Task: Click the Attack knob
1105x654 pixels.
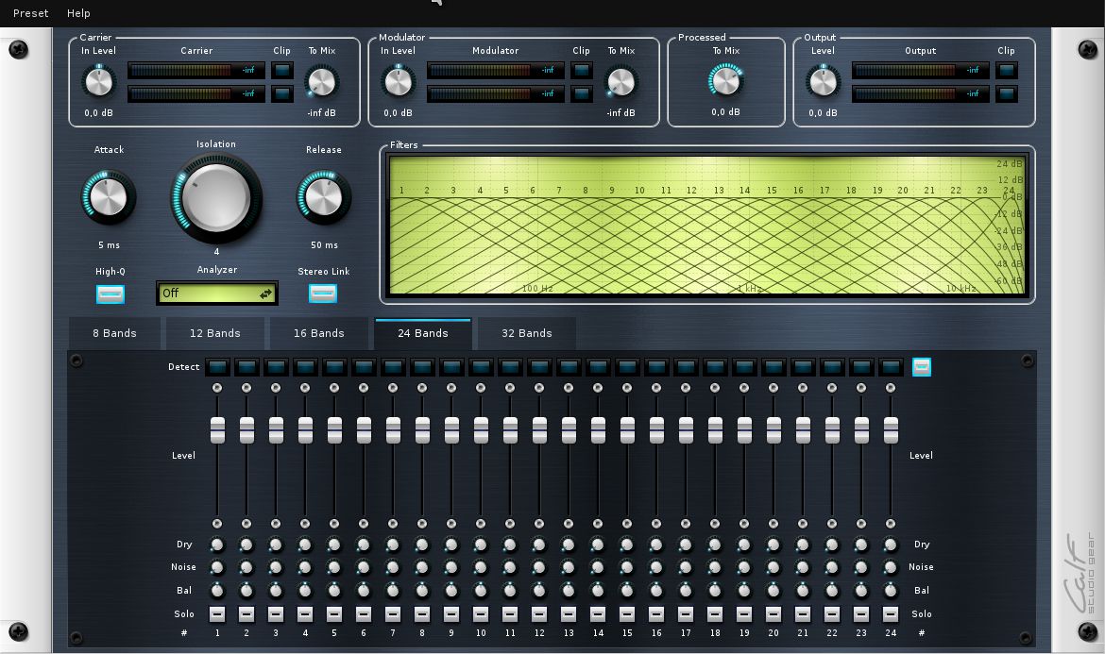Action: click(x=109, y=197)
